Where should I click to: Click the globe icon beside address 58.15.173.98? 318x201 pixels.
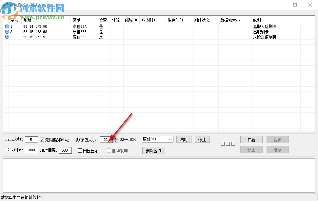tap(7, 31)
